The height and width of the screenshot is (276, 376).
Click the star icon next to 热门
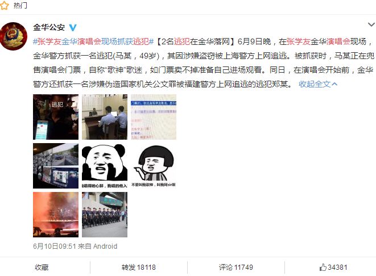(4, 5)
